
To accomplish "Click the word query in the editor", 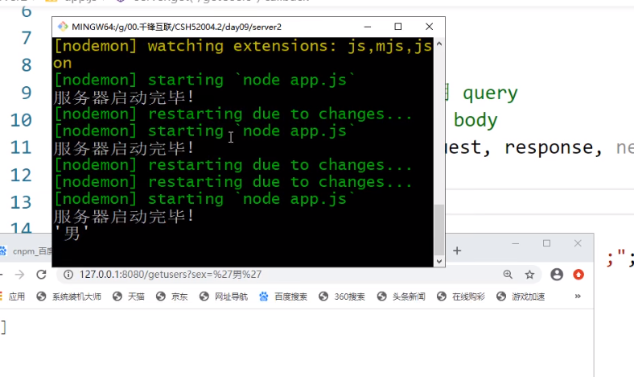I will coord(490,94).
